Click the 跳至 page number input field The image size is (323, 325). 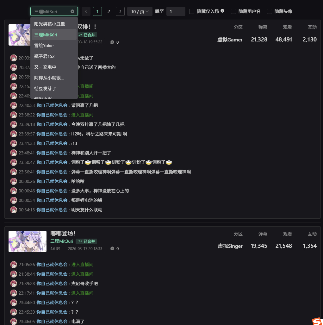pyautogui.click(x=176, y=11)
